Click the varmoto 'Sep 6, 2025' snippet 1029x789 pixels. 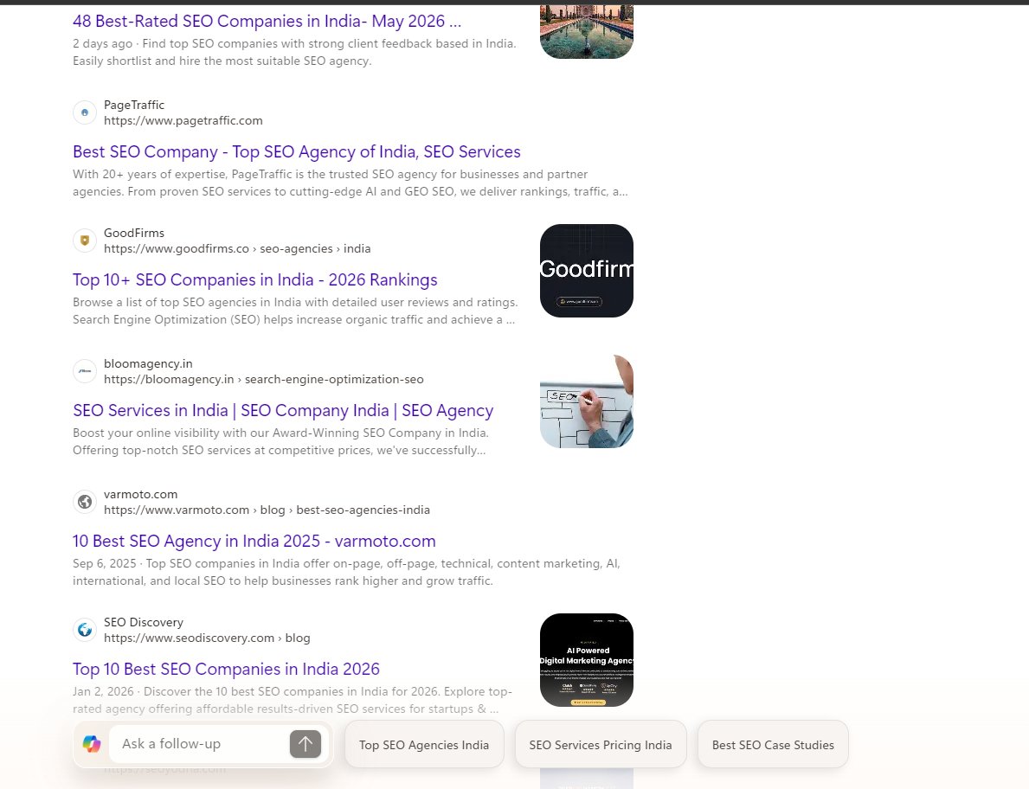tap(346, 572)
